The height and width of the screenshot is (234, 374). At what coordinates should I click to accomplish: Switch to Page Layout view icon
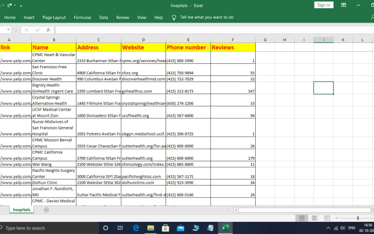click(x=315, y=218)
